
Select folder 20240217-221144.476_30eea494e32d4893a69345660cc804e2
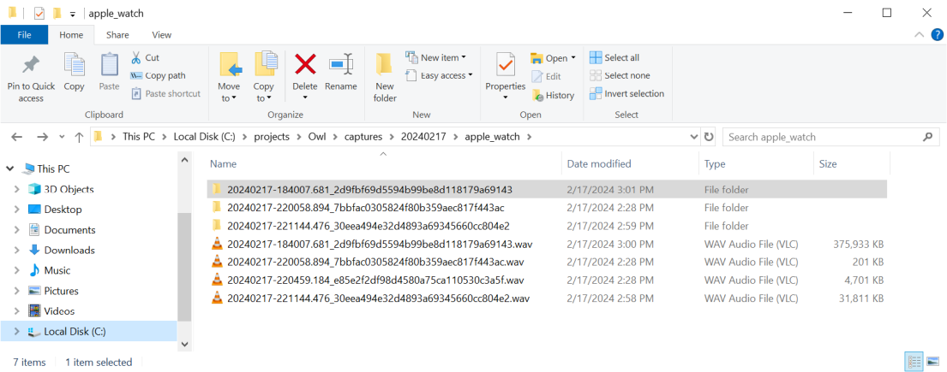[547, 226]
